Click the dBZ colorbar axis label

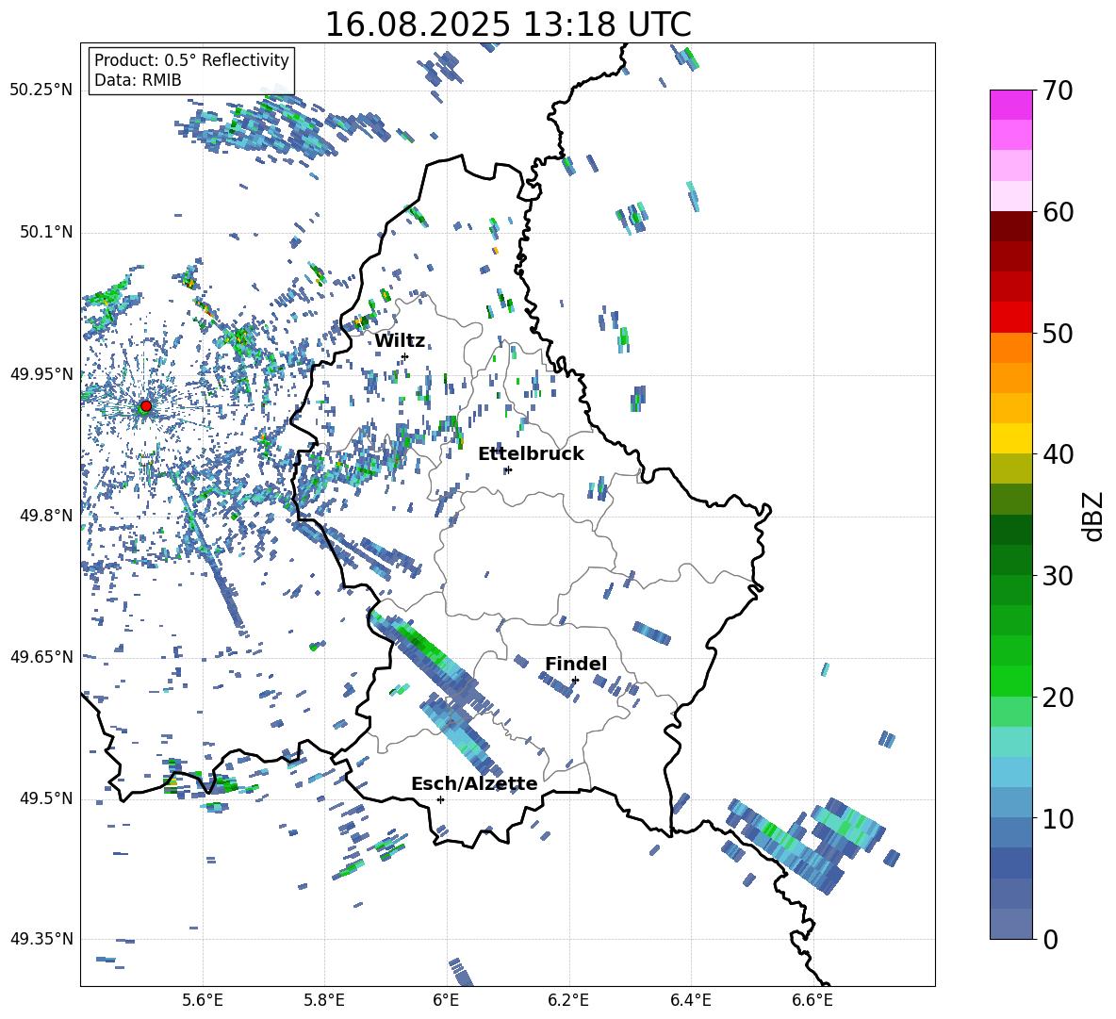pyautogui.click(x=1094, y=516)
